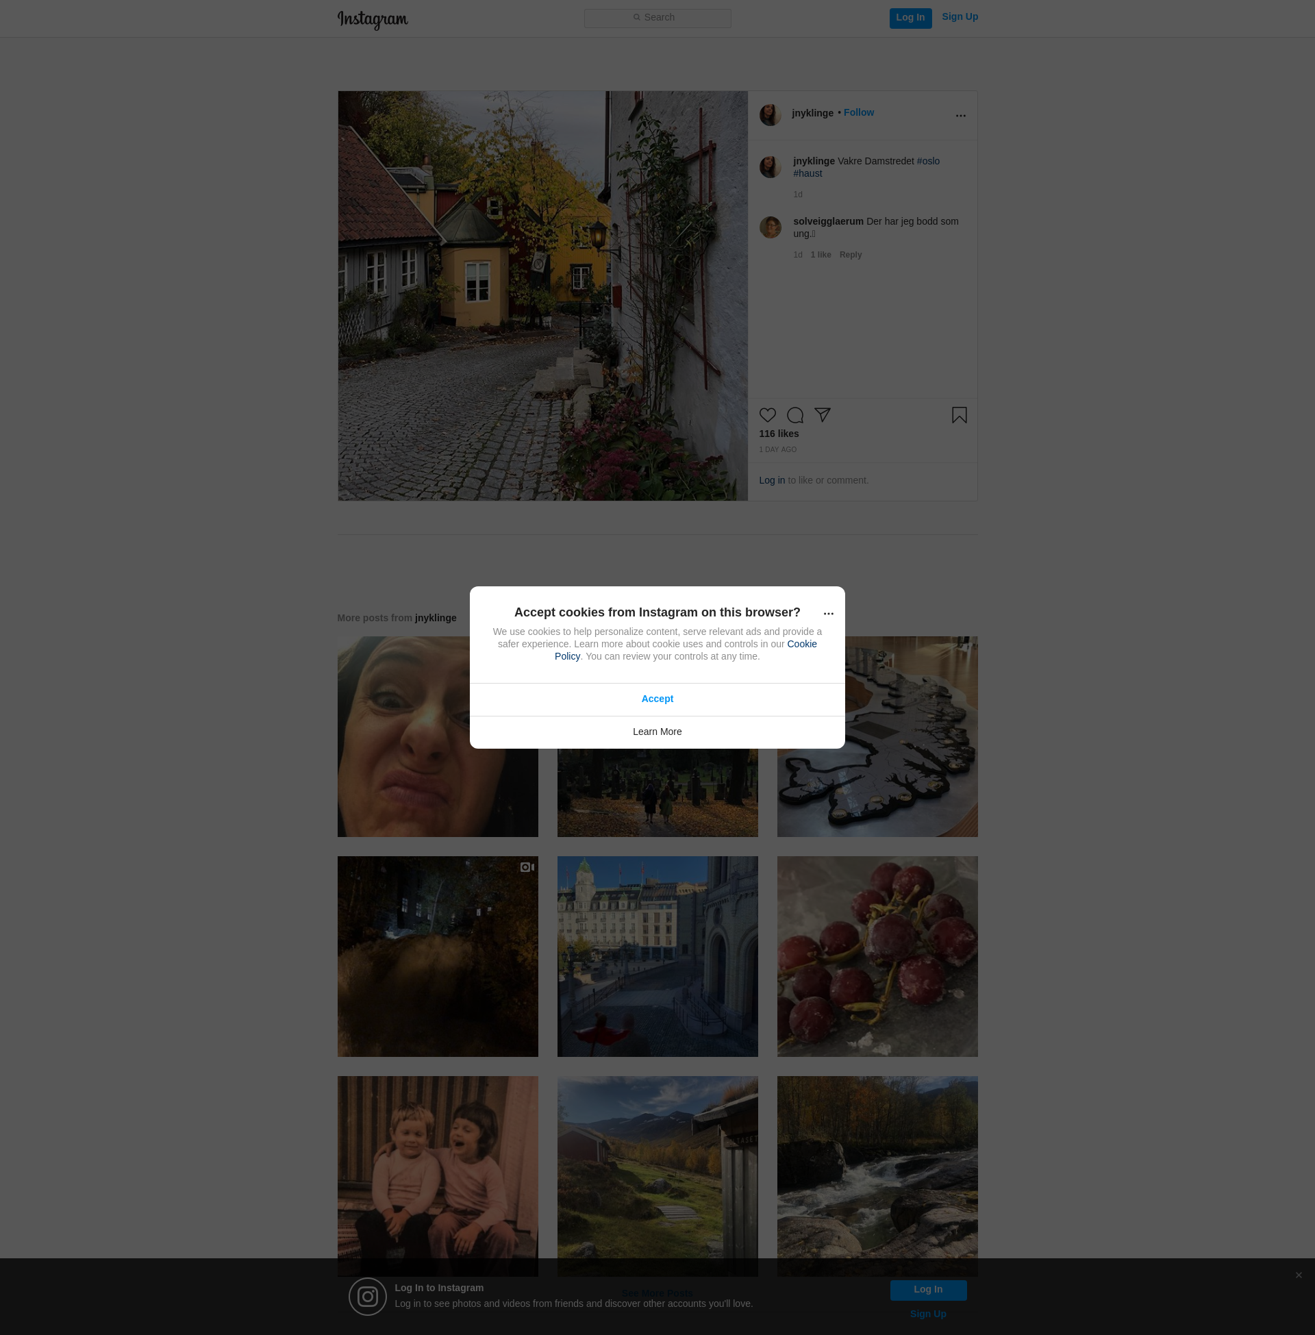Open the grand hotel building thumbnail

657,956
